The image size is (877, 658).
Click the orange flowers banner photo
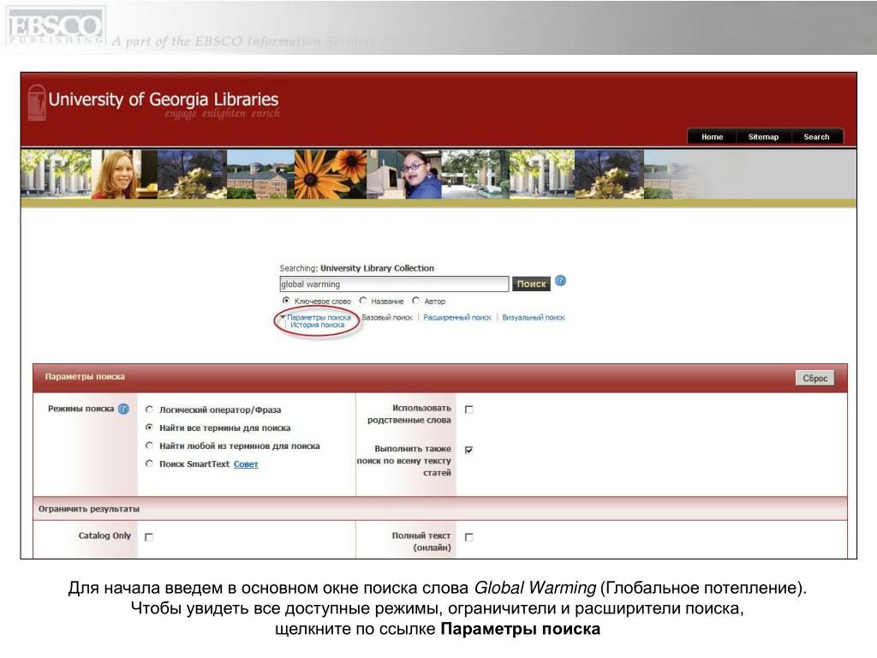point(330,174)
